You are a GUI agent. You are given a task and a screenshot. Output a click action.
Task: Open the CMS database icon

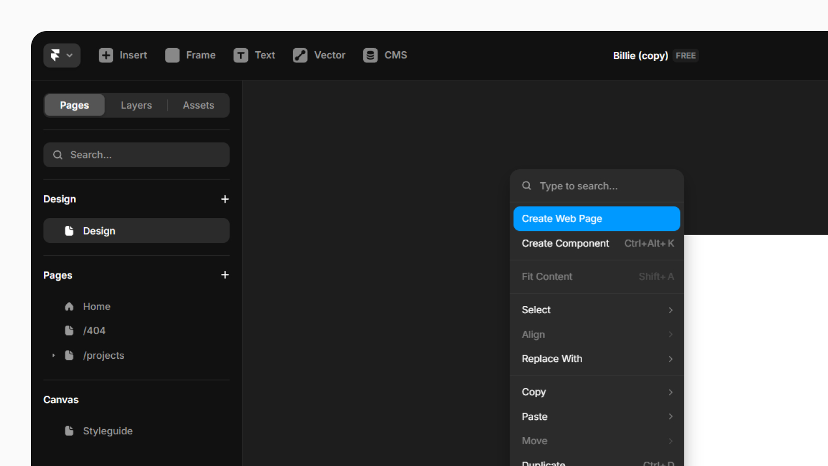click(370, 55)
